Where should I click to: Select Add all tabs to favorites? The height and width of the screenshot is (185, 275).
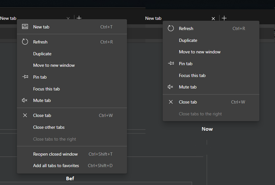[72, 166]
